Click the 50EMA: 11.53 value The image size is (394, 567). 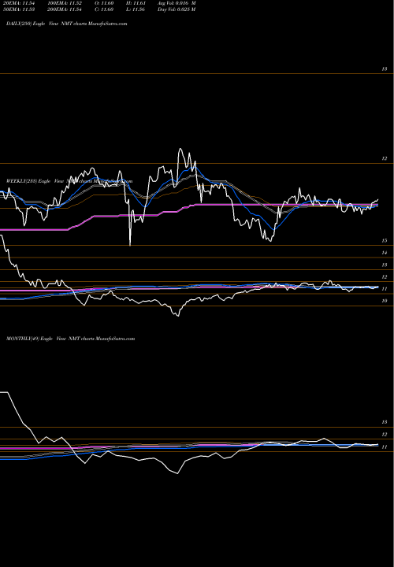pos(17,9)
